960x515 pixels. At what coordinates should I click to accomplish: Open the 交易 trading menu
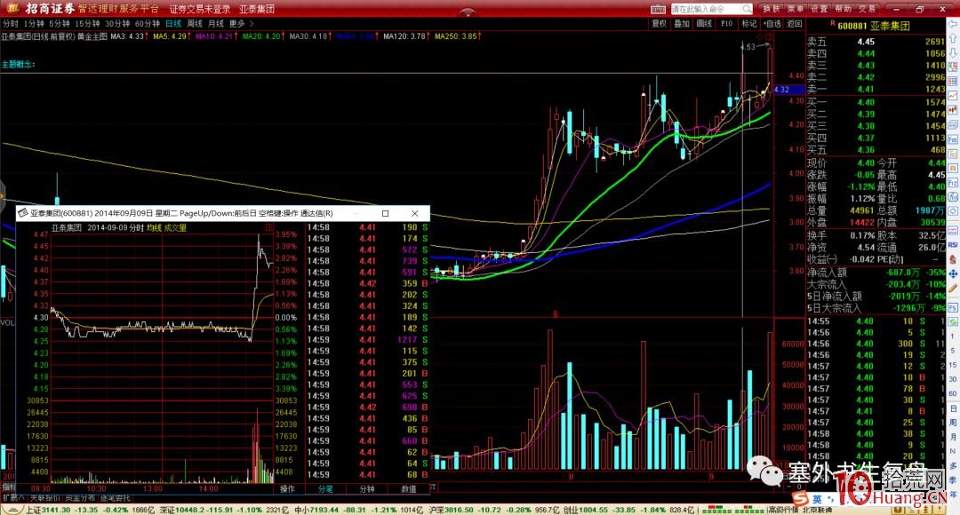coord(867,9)
